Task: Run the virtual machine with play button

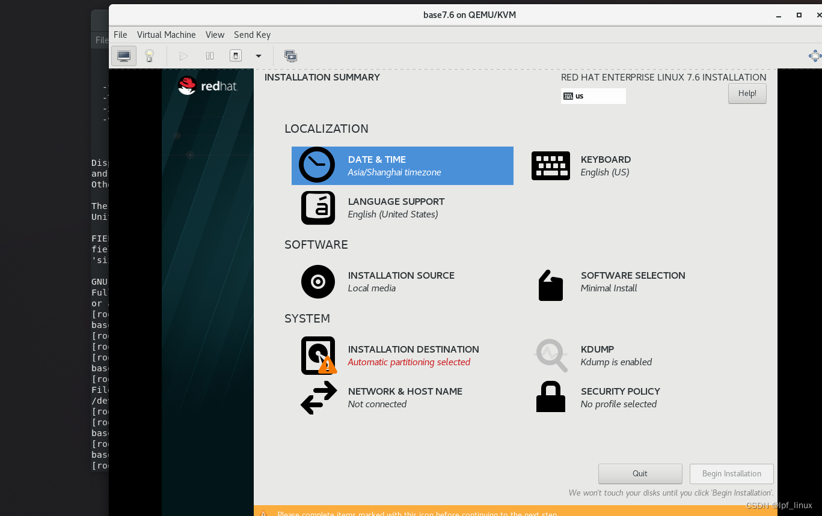Action: click(183, 55)
